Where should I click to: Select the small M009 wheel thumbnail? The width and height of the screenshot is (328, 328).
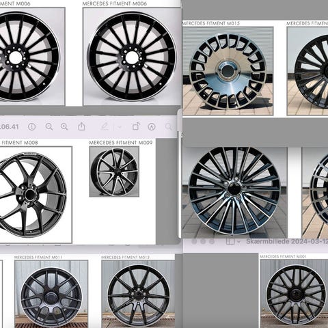(x=114, y=172)
